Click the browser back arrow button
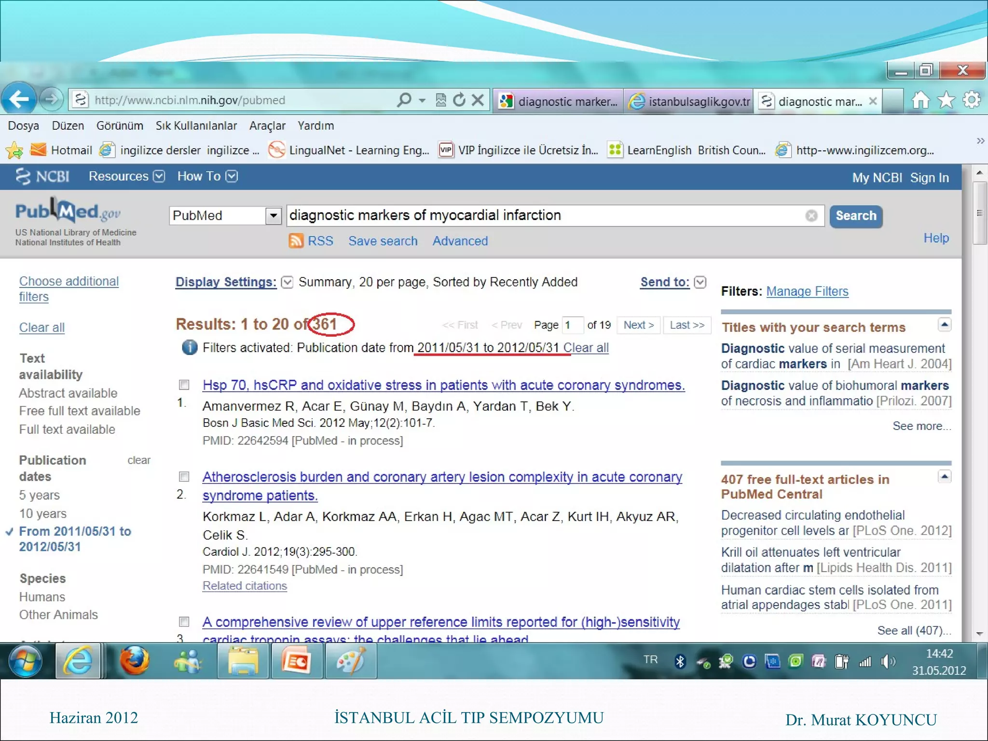This screenshot has height=741, width=988. click(19, 100)
